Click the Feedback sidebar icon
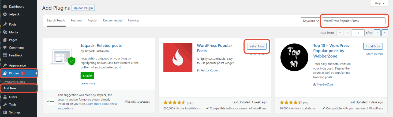 point(5,55)
